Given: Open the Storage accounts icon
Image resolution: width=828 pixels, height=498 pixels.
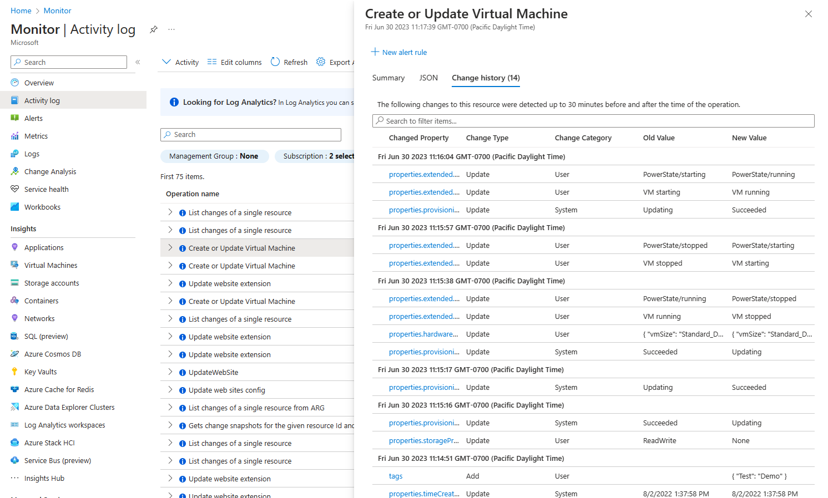Looking at the screenshot, I should [x=15, y=283].
